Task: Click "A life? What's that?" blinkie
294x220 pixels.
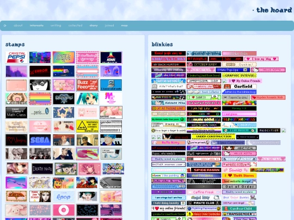Action: coord(168,86)
